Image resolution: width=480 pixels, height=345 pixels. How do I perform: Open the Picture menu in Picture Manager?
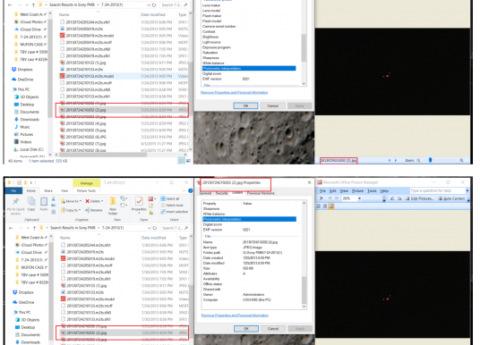pos(357,190)
